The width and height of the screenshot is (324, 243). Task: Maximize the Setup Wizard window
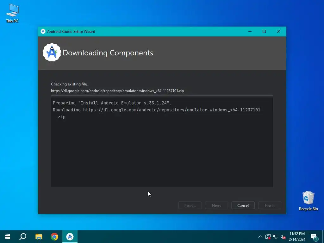pos(264,31)
